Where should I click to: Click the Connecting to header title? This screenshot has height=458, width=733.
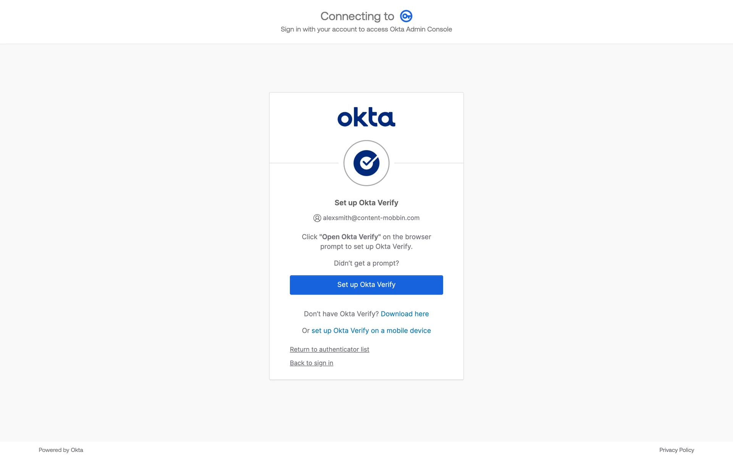click(x=357, y=16)
